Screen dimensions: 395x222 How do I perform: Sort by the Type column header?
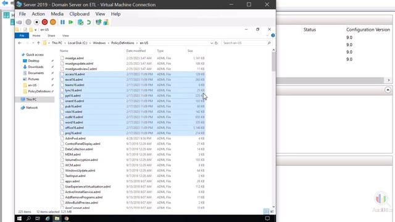pos(160,51)
